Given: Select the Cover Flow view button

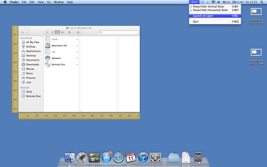Looking at the screenshot, I should pyautogui.click(x=62, y=32).
